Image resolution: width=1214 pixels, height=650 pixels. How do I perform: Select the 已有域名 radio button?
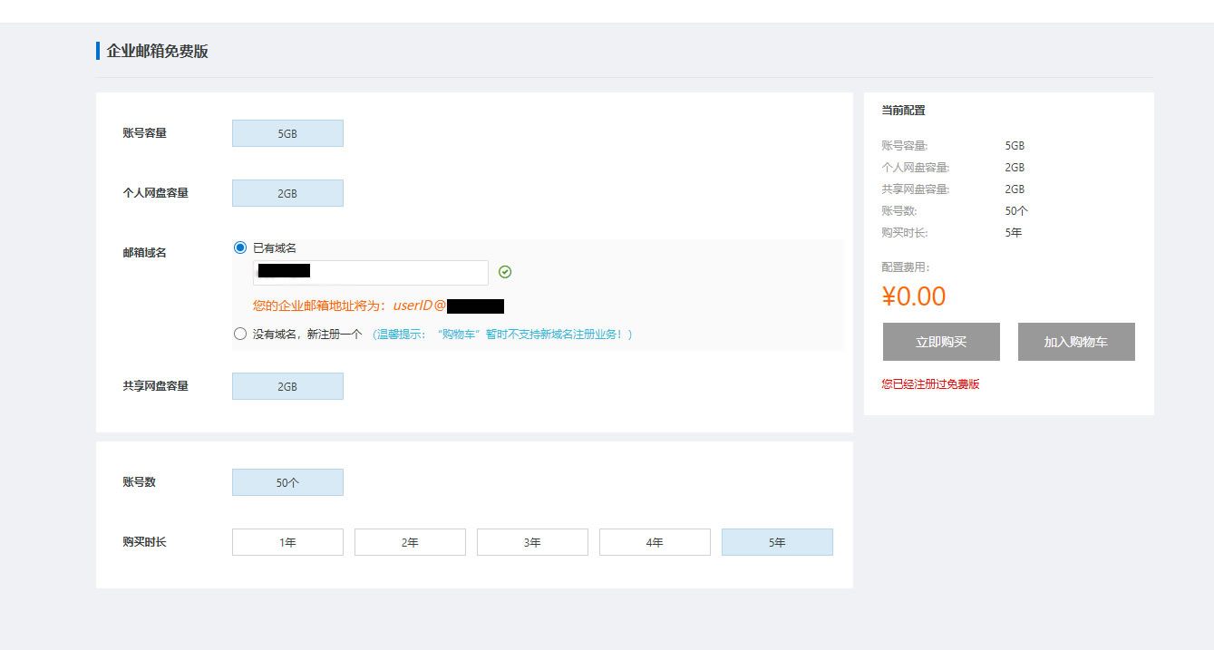pyautogui.click(x=240, y=247)
